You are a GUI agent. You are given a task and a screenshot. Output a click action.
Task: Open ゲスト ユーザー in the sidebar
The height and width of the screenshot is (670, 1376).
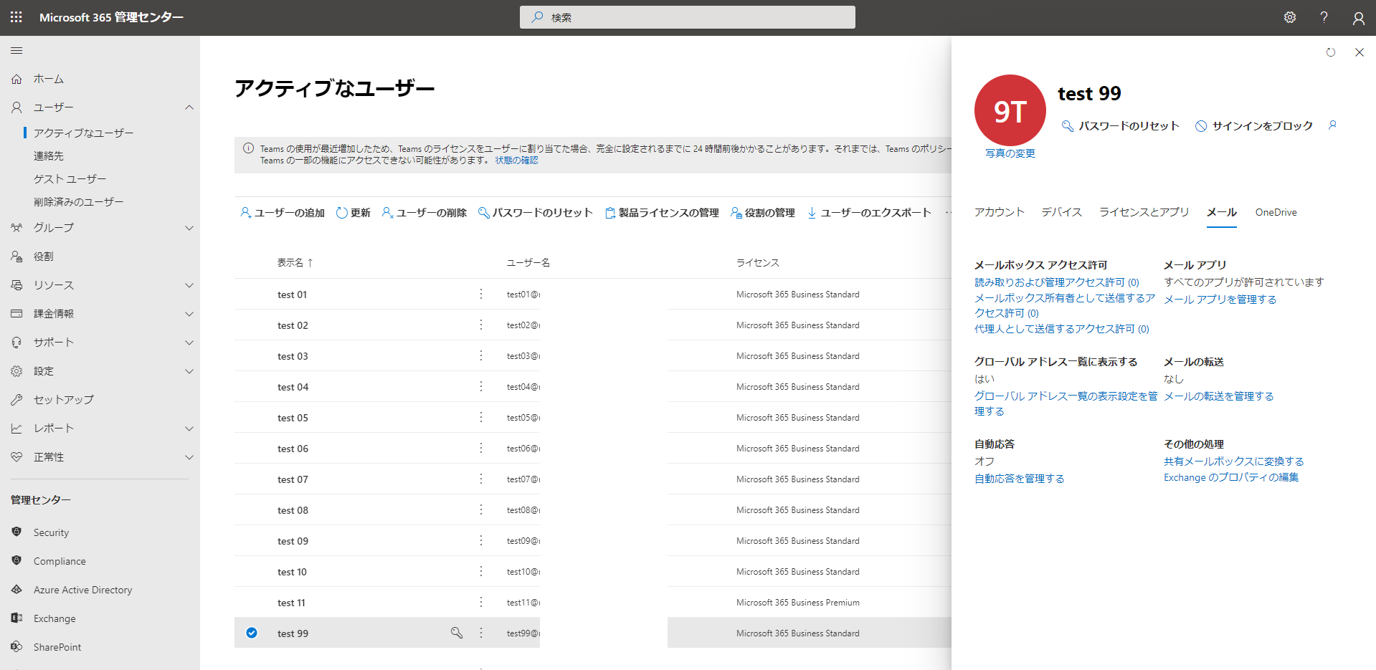70,179
